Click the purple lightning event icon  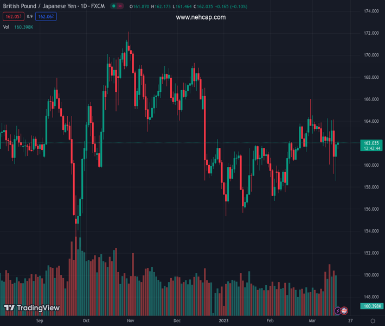[338, 311]
